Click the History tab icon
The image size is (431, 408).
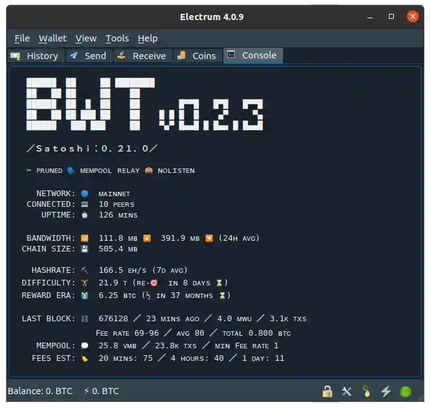(15, 57)
